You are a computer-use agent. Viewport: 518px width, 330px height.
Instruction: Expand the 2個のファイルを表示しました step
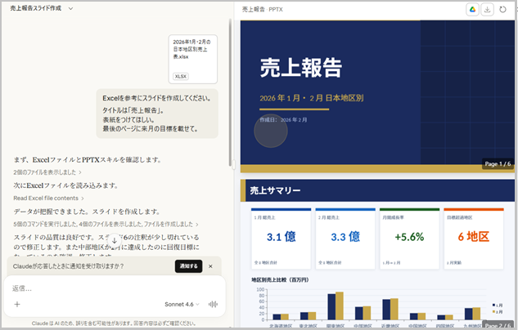pyautogui.click(x=51, y=172)
